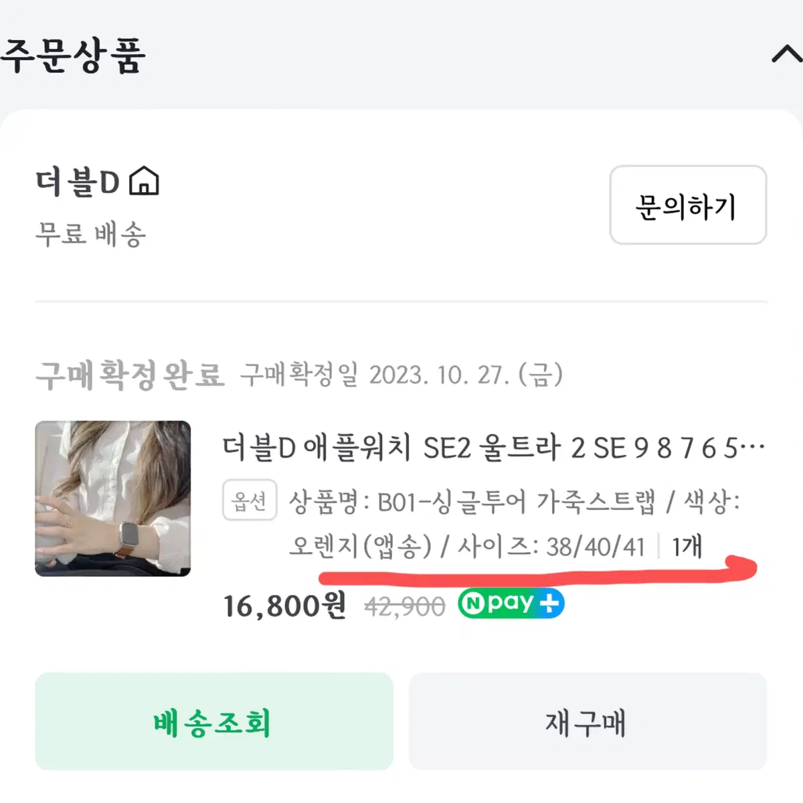Click the B01-싱글투어 가죽스트랩 option text
Image resolution: width=803 pixels, height=803 pixels.
[x=516, y=502]
